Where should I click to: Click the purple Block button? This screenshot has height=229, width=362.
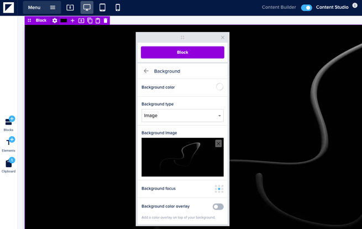[182, 52]
